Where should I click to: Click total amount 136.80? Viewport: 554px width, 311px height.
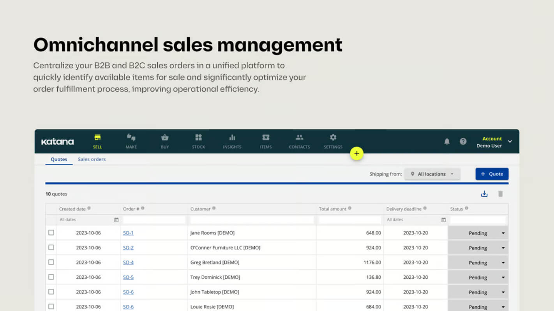(x=374, y=277)
